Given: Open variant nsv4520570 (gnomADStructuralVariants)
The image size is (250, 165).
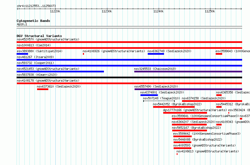Looking at the screenshot, I should [48, 39].
